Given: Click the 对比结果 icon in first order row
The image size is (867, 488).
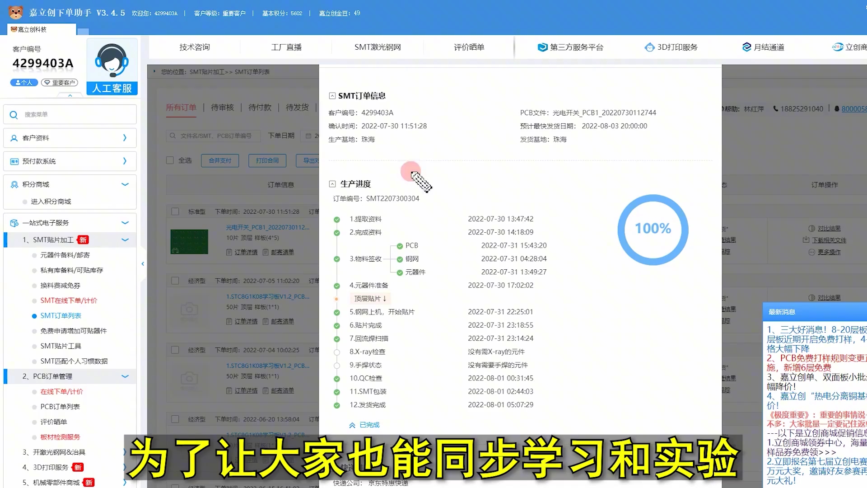Looking at the screenshot, I should (x=811, y=229).
